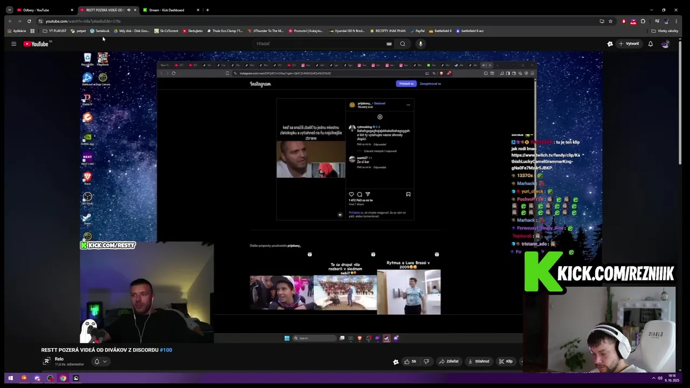The width and height of the screenshot is (690, 388).
Task: Expand subscription notification bell dropdown
Action: 100,362
